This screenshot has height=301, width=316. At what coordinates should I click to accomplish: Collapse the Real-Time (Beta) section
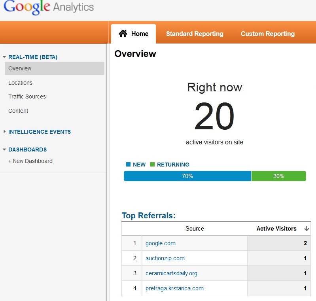(4, 57)
